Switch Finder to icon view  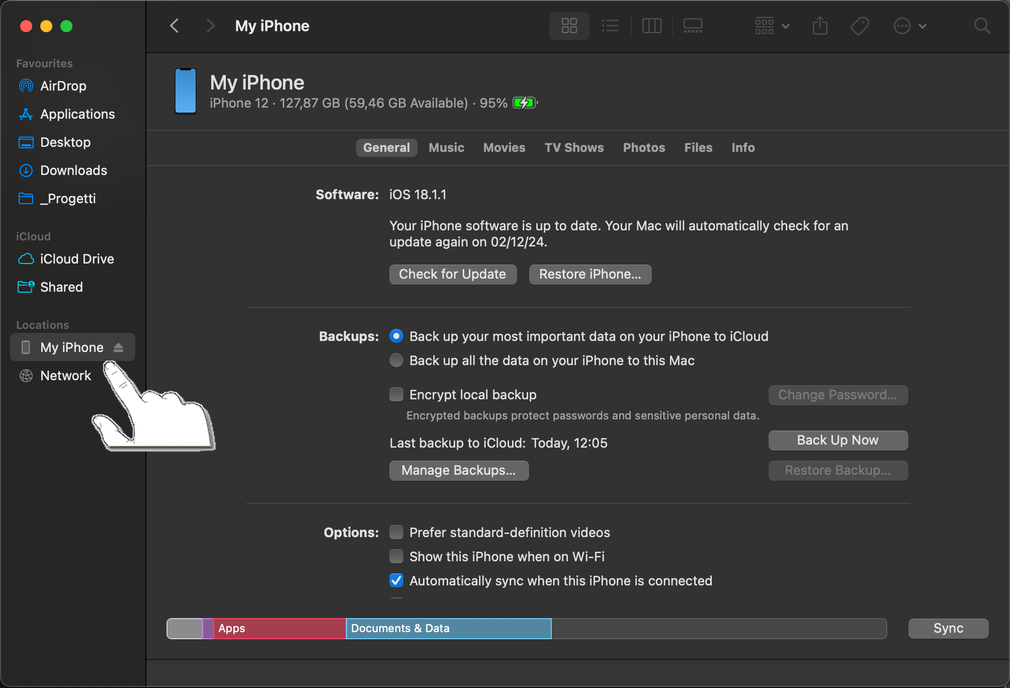569,26
